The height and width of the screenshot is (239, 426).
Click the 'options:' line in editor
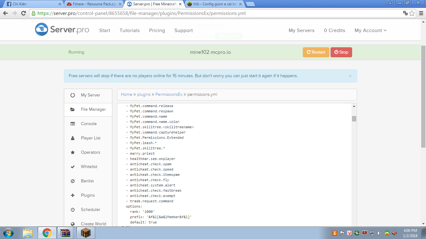(134, 206)
